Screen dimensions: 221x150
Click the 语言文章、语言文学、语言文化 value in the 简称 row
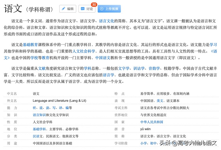(163, 136)
